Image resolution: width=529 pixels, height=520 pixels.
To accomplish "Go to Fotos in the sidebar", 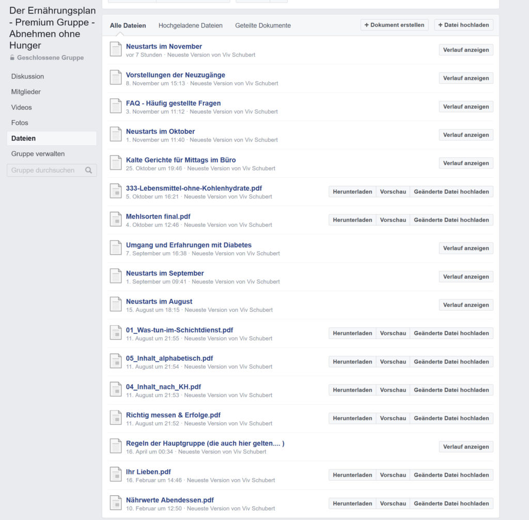I will 20,123.
